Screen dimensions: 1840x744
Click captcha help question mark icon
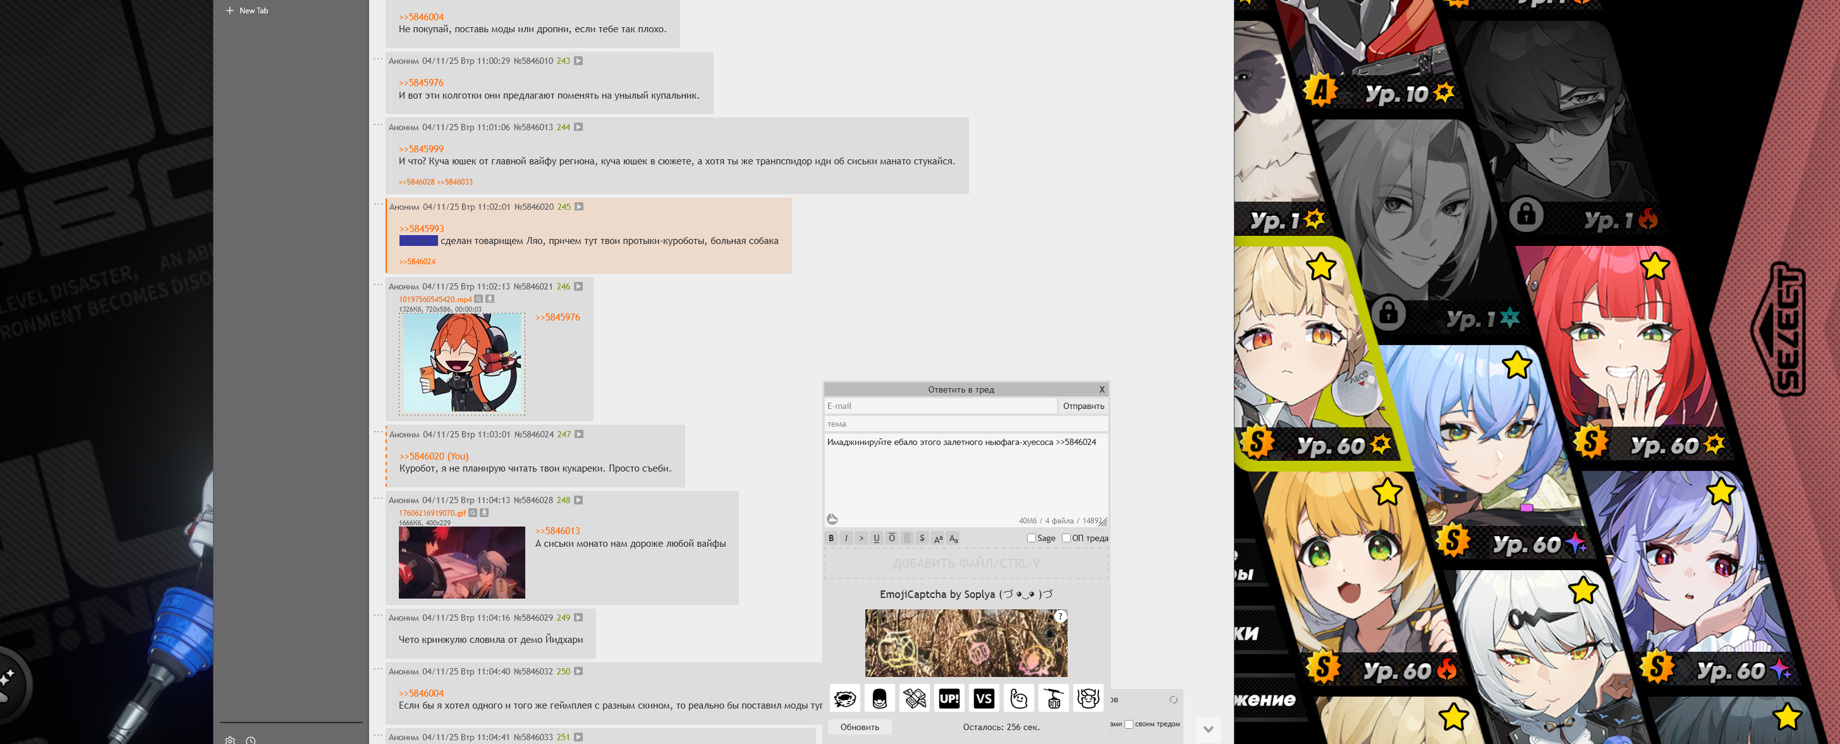[1060, 616]
